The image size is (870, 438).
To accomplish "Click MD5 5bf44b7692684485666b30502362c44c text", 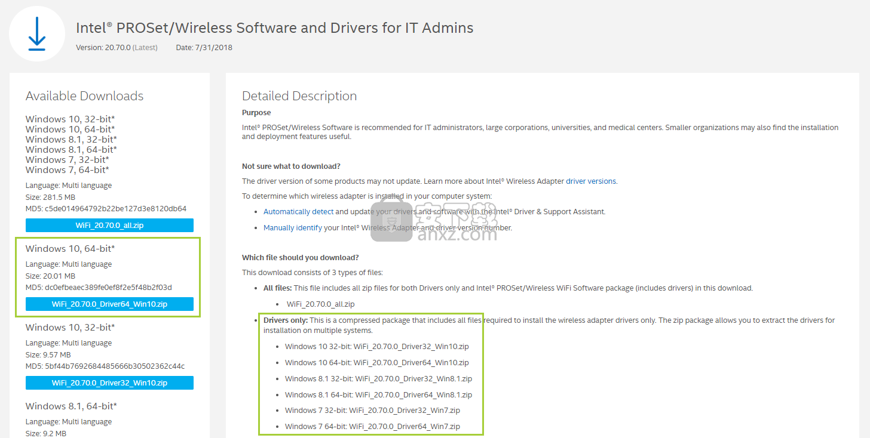I will [105, 366].
